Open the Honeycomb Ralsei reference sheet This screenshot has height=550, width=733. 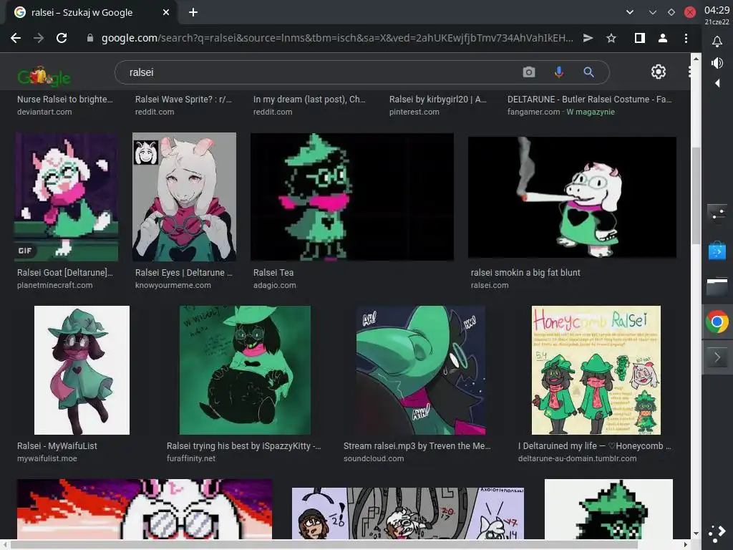596,370
